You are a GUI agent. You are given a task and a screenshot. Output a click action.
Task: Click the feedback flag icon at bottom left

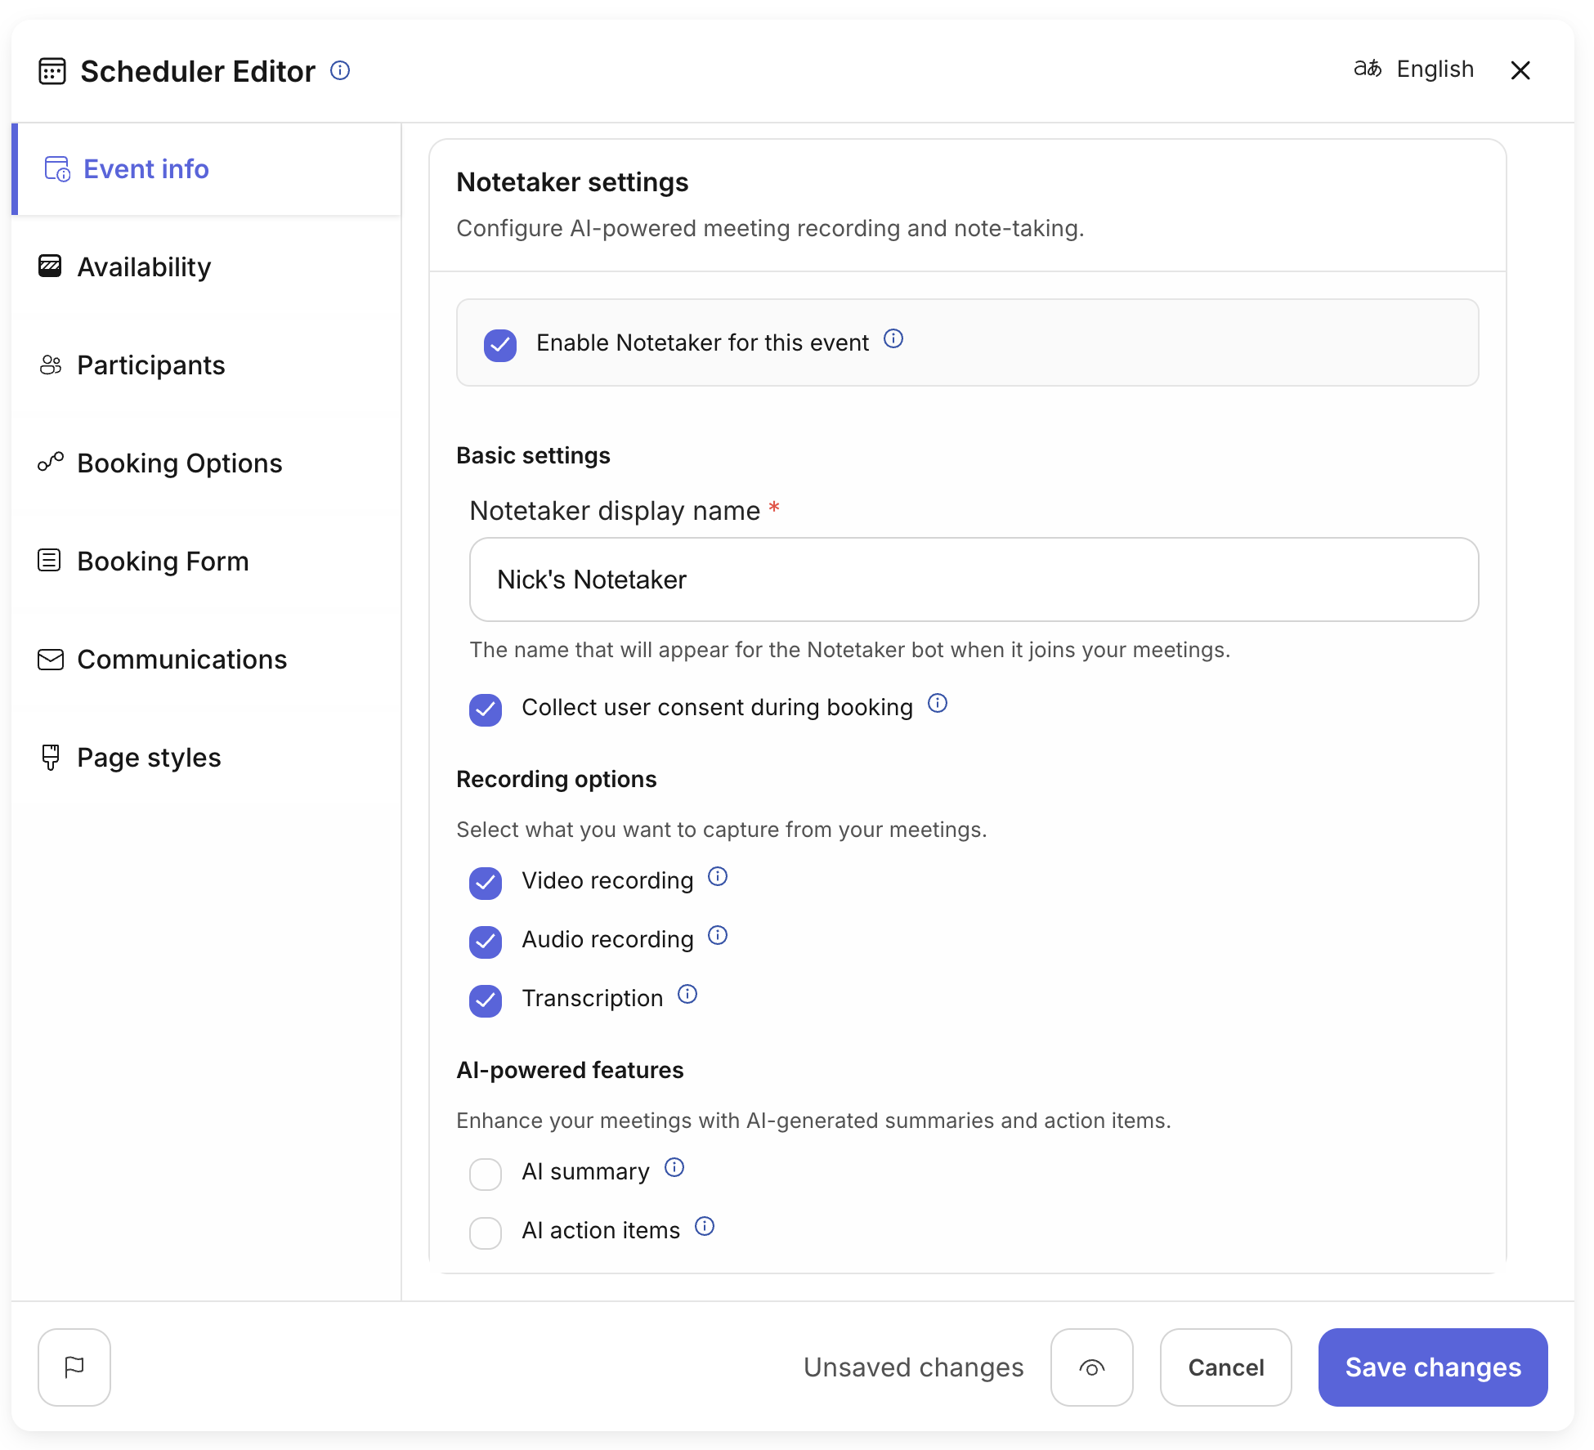[x=74, y=1367]
